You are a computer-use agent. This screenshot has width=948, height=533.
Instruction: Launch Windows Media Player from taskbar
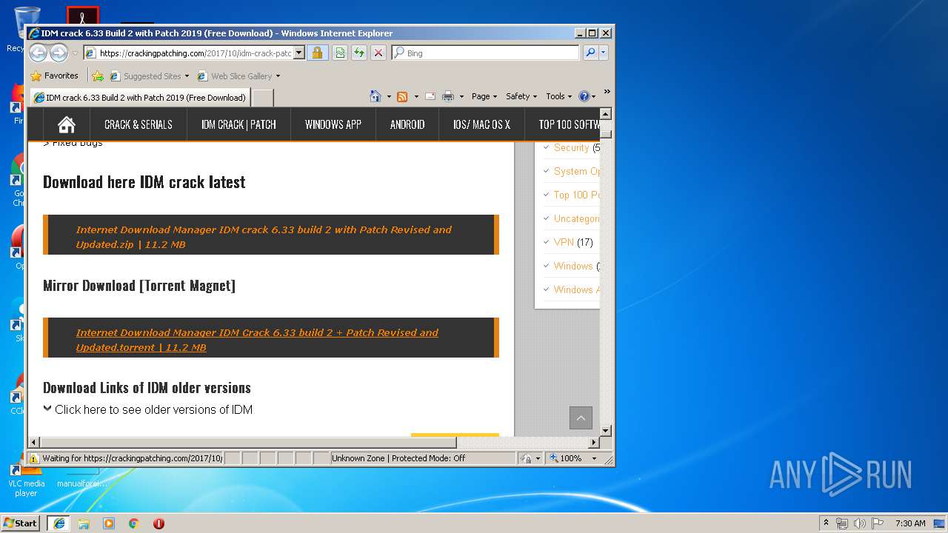(x=109, y=523)
